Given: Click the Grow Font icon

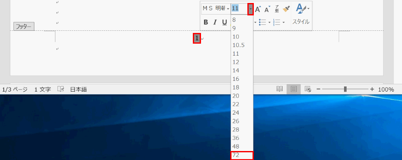Looking at the screenshot, I should coord(258,9).
